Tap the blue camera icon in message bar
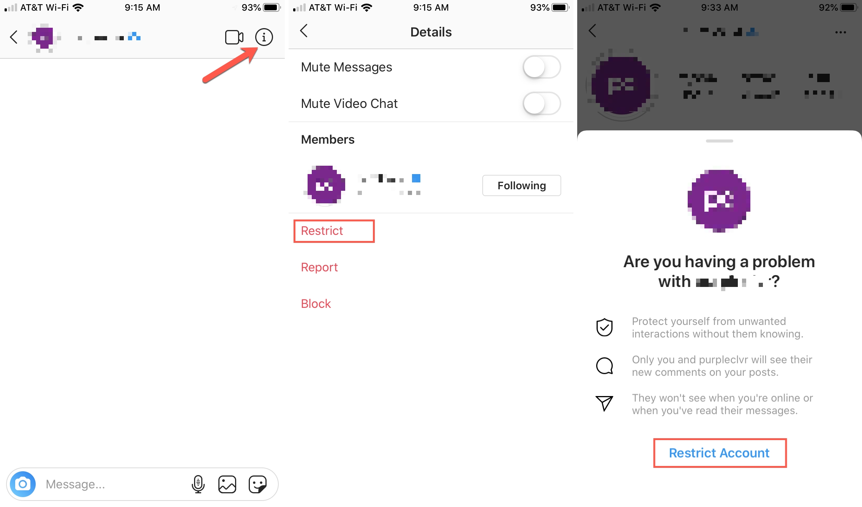The image size is (862, 507). coord(23,484)
